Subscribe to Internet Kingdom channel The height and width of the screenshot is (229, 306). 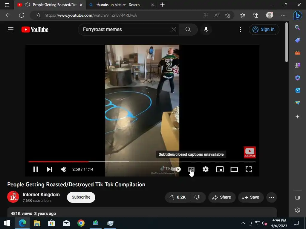[x=81, y=197]
